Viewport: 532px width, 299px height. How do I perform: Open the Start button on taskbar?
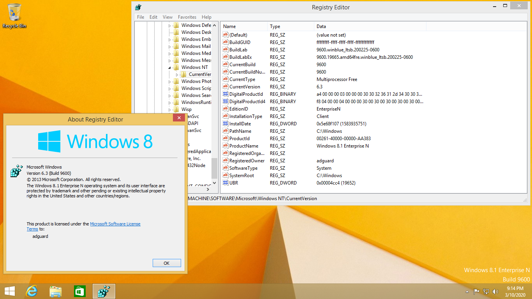(x=9, y=291)
